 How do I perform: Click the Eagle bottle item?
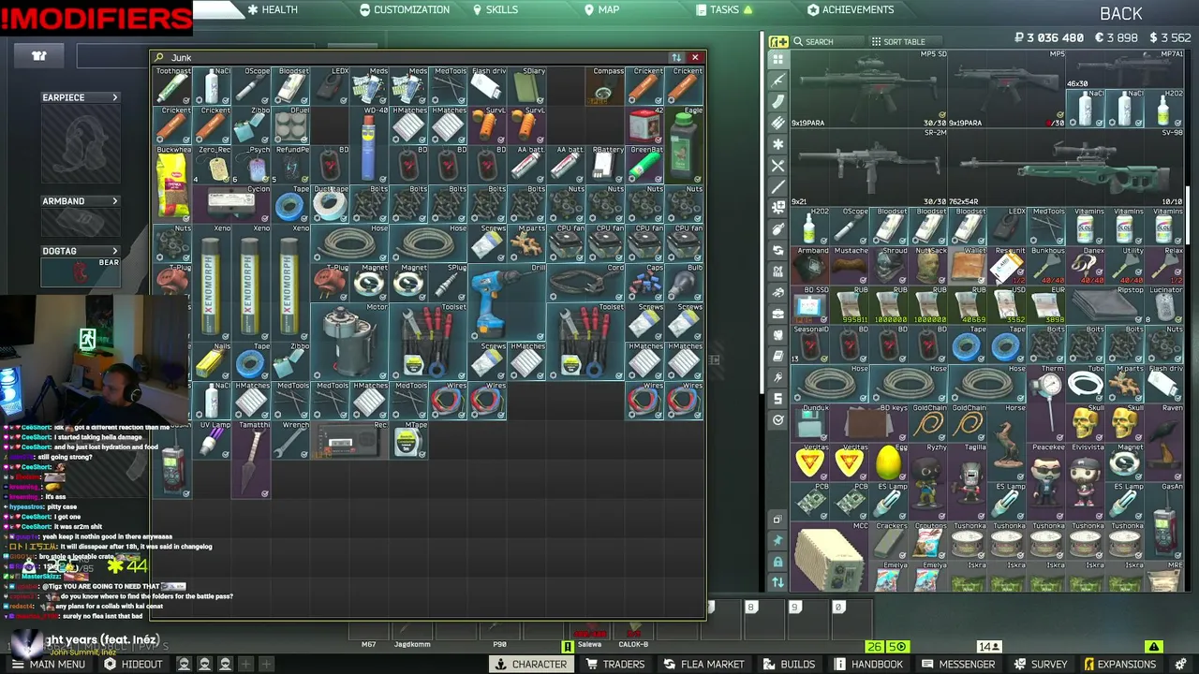coord(684,145)
